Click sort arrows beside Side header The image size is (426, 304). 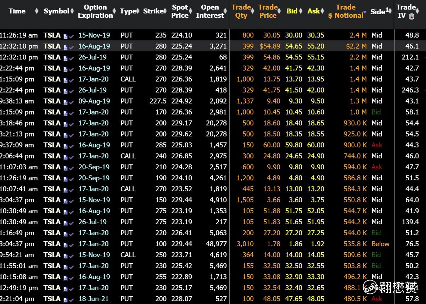(390, 11)
